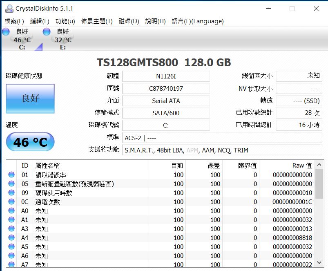Click raw value 000000000013
Screen dimensions: 328x271
292,229
